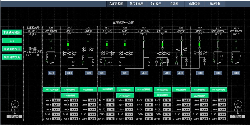Select the green circuit breaker in AH4 211
This screenshot has width=250, height=125.
pyautogui.click(x=107, y=45)
